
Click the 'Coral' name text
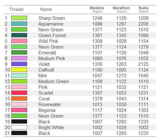[x=44, y=99]
